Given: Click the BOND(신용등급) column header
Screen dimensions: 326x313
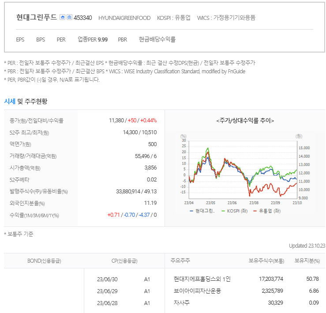Looking at the screenshot, I should tap(44, 261).
